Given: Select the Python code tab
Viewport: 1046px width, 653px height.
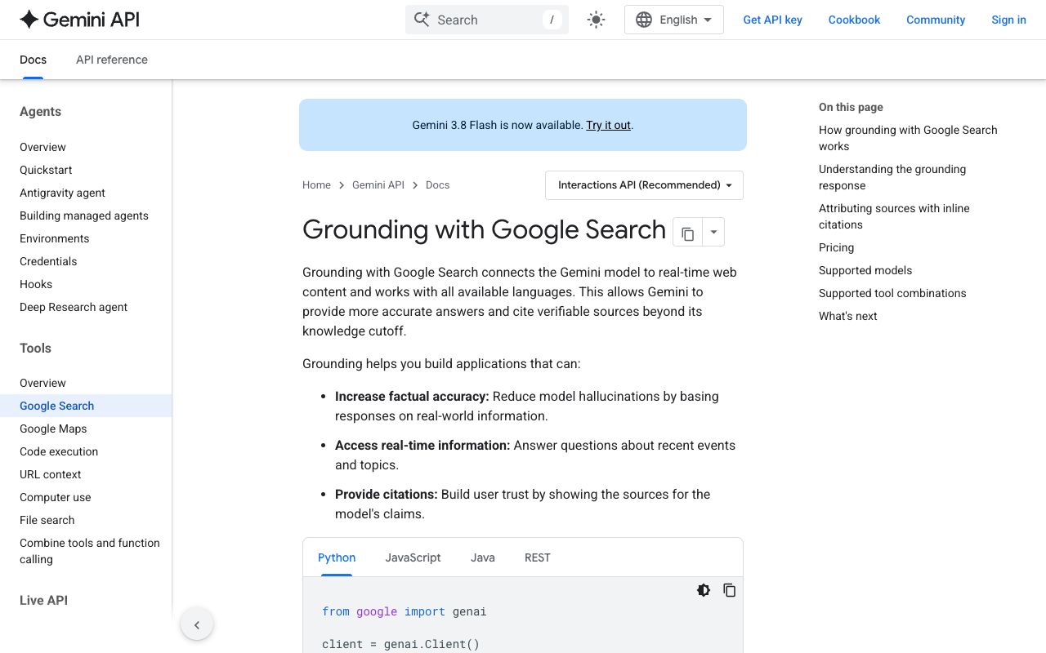Looking at the screenshot, I should point(337,557).
